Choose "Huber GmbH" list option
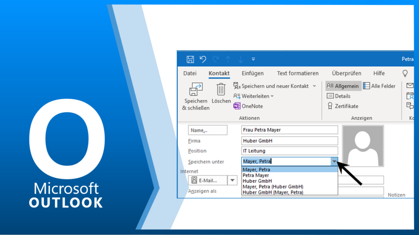This screenshot has width=419, height=235. (290, 181)
